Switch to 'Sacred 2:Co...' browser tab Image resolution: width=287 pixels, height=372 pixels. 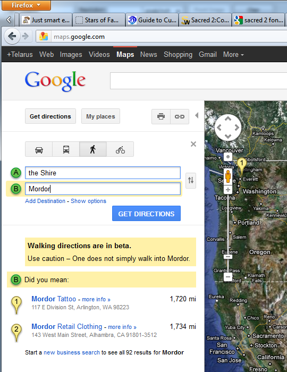[205, 20]
